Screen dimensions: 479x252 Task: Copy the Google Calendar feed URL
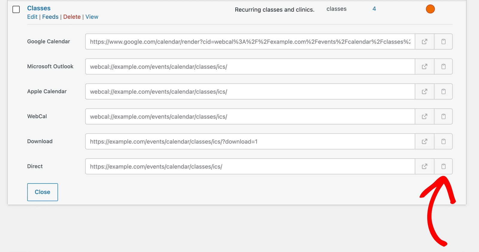(x=443, y=42)
